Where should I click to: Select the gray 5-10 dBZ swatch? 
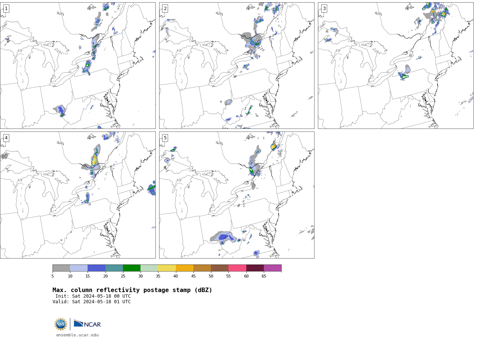[61, 268]
